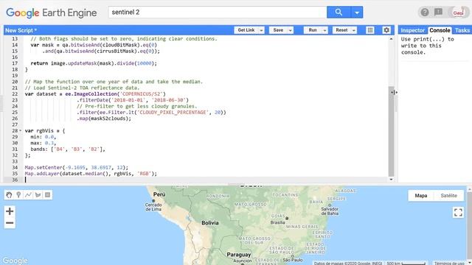
Task: Click the Brasilia city marker on map
Action: pyautogui.click(x=287, y=219)
